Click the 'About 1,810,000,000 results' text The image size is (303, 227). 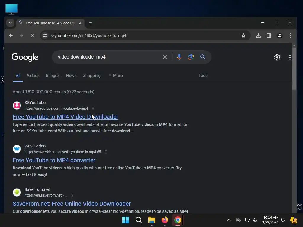[x=53, y=92]
